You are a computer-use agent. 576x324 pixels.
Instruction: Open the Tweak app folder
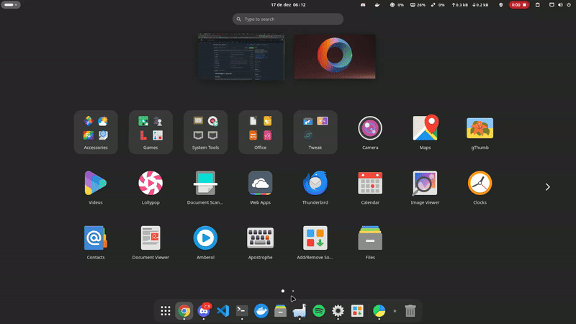coord(315,132)
